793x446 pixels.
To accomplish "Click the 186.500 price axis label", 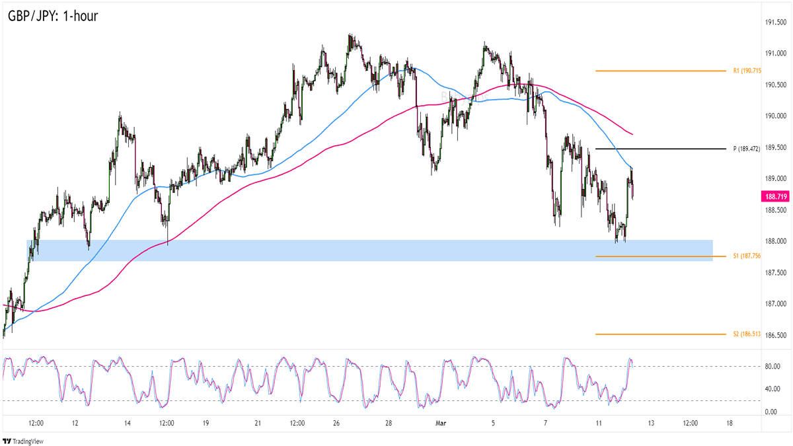I will pyautogui.click(x=774, y=335).
